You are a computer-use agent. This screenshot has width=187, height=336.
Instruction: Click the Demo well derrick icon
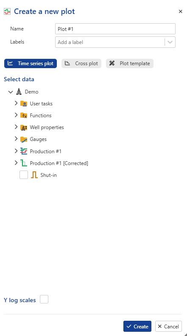coord(19,92)
